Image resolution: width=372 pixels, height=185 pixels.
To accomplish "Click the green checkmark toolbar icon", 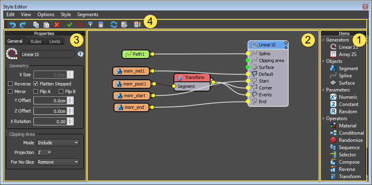I will (70, 25).
